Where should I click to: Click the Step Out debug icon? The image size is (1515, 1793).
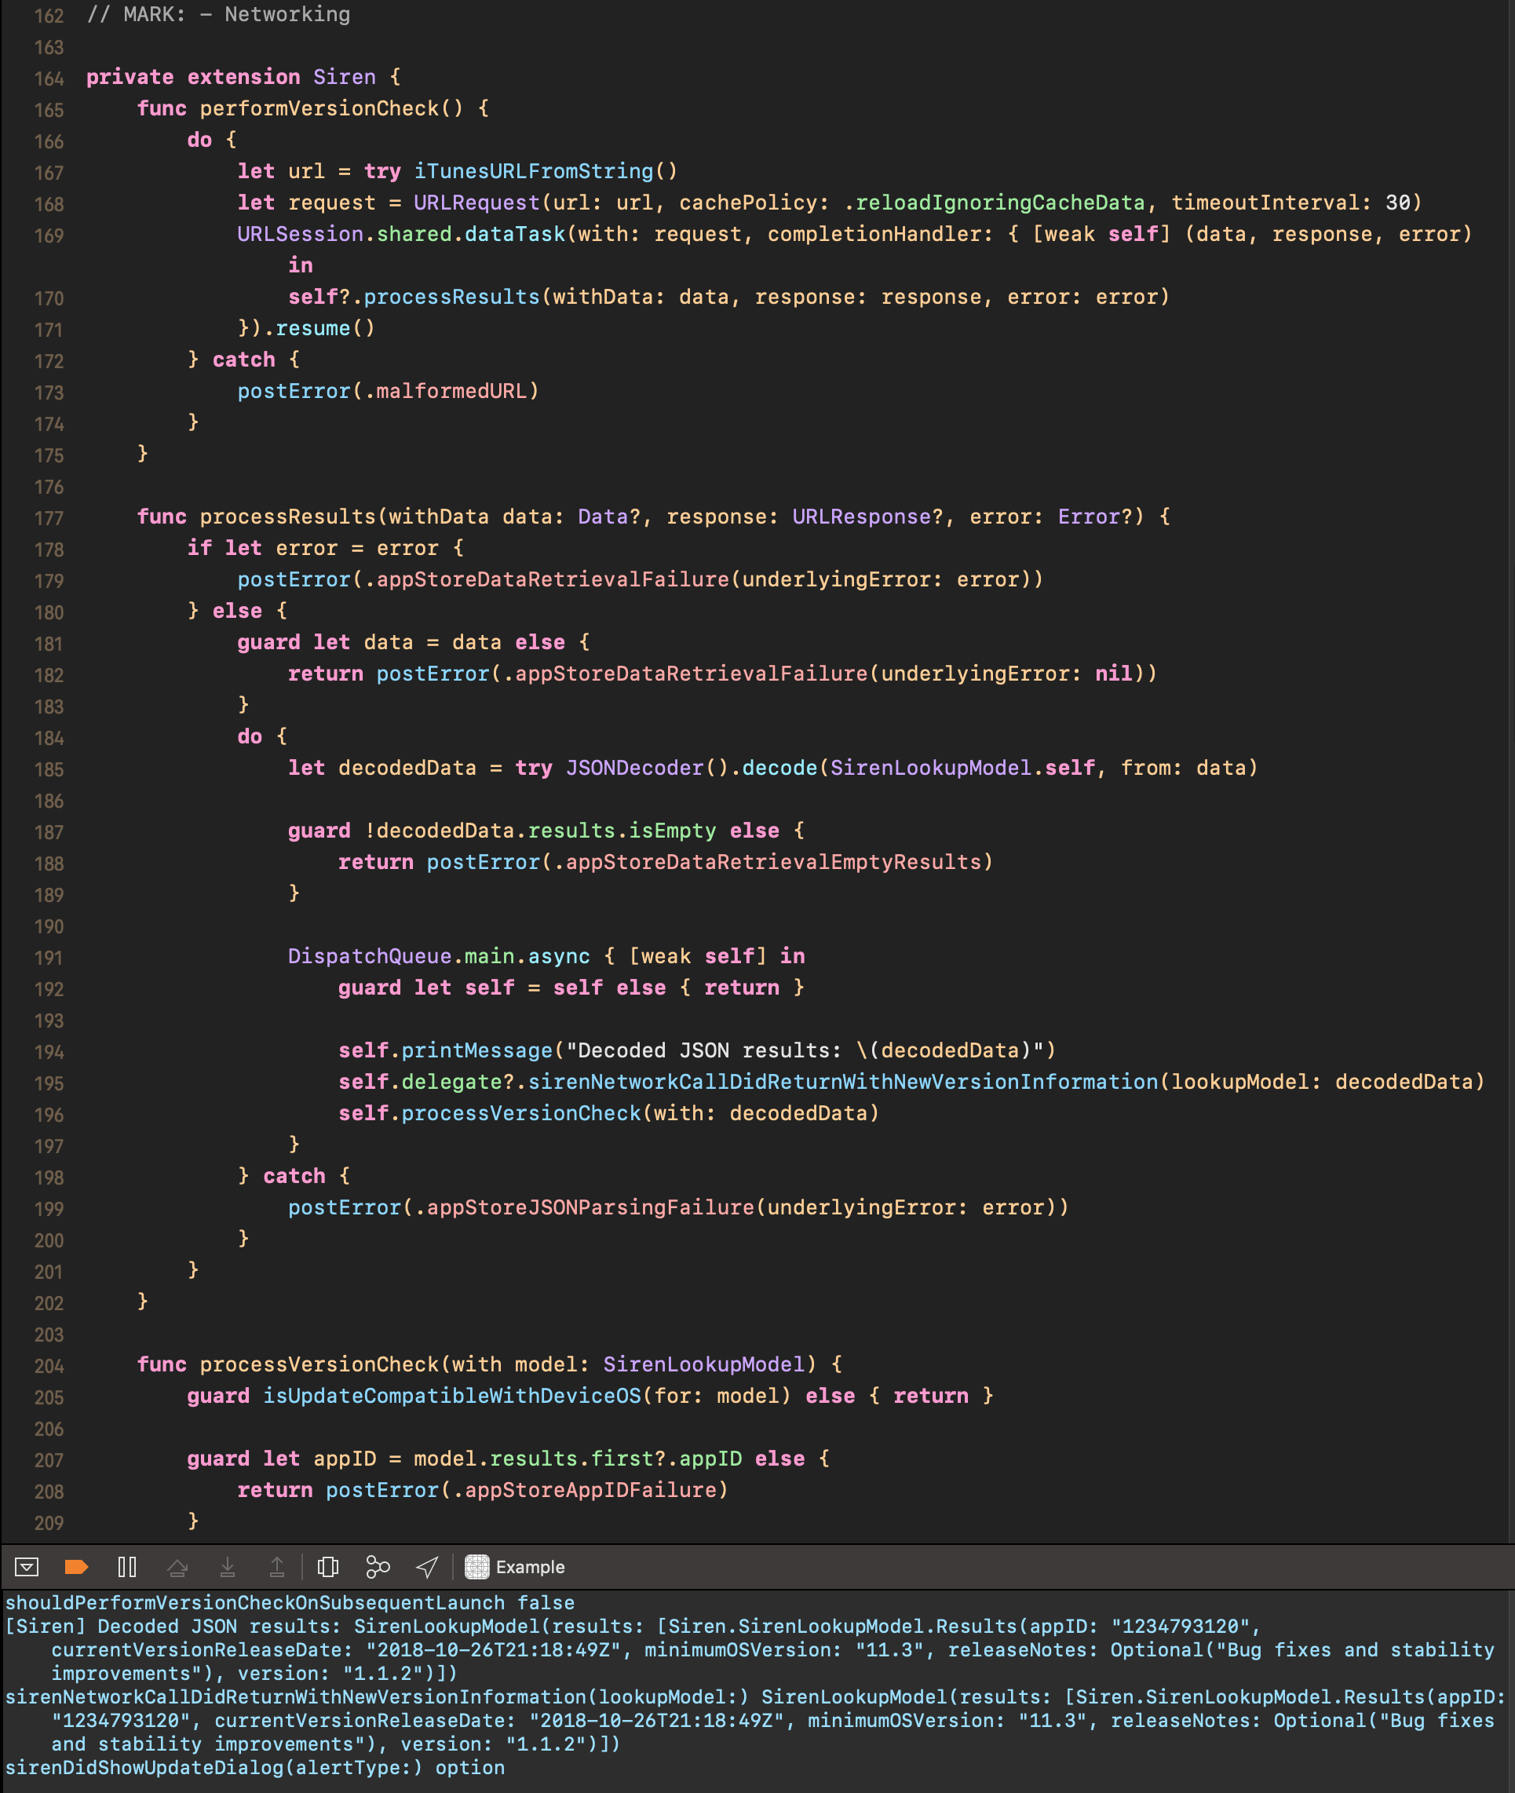tap(276, 1567)
